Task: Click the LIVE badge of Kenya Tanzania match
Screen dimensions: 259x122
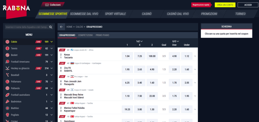Action: (x=62, y=50)
